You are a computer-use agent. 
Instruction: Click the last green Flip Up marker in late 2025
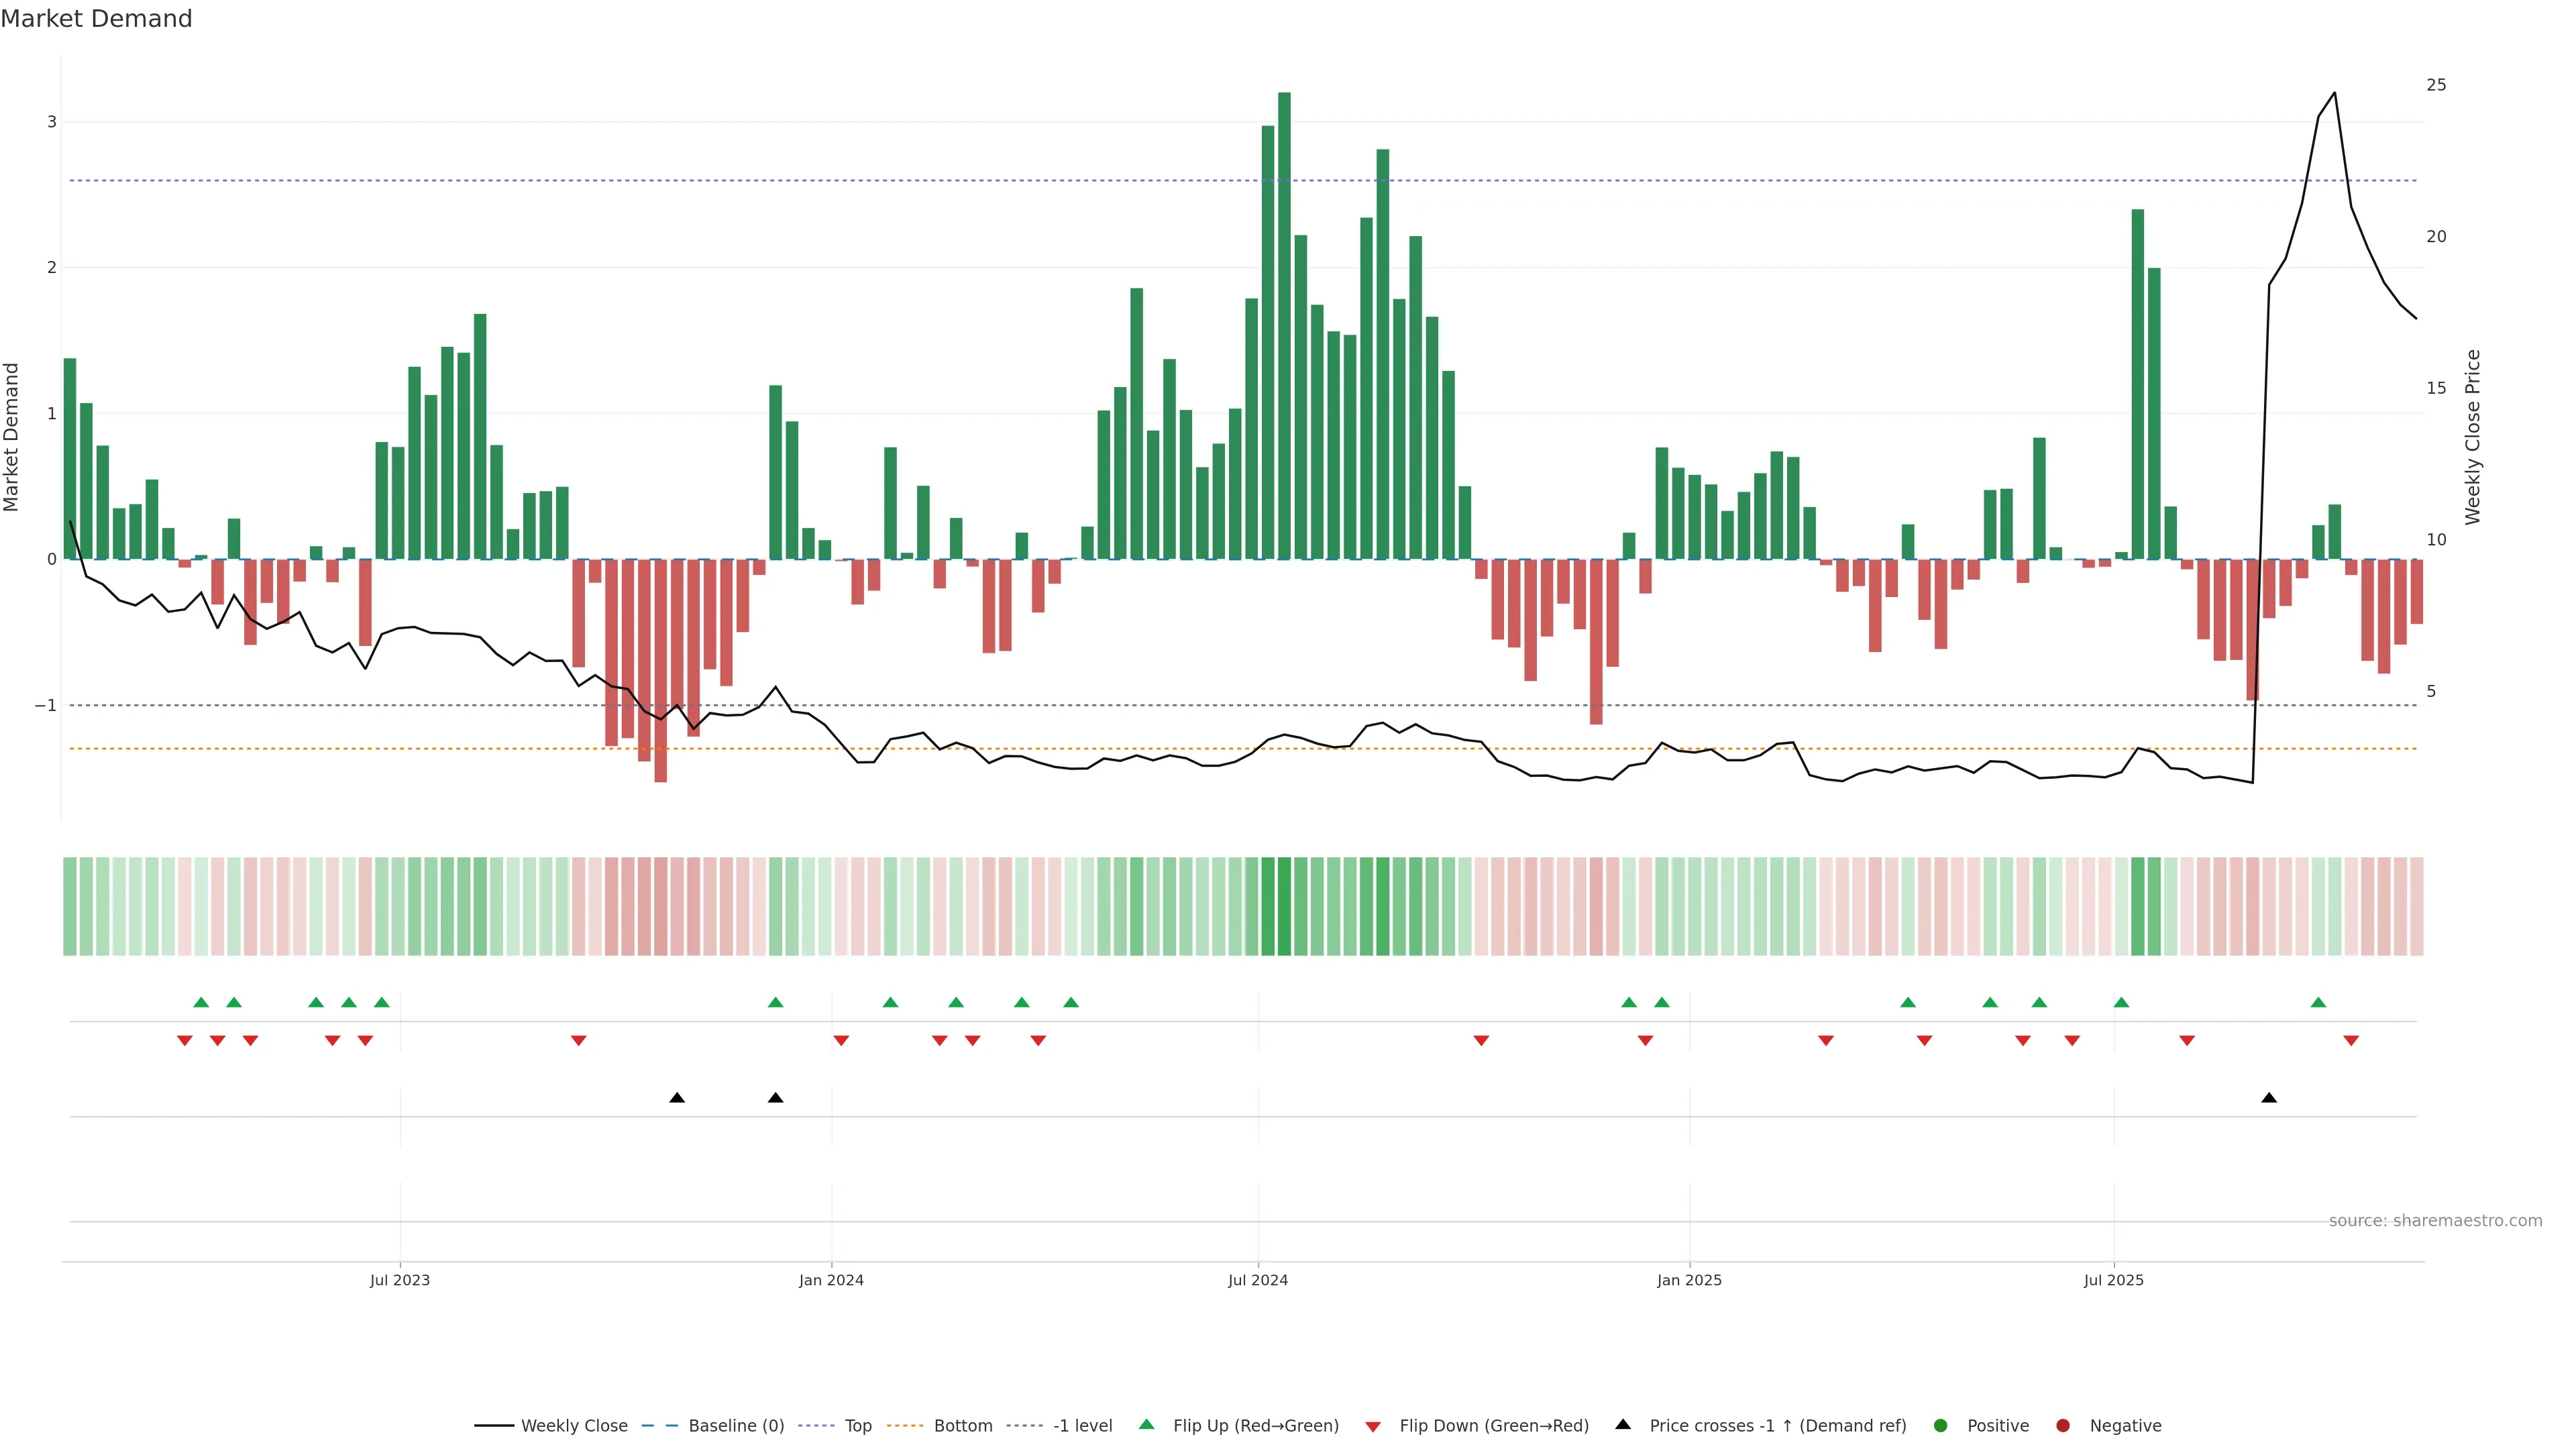click(2318, 1002)
